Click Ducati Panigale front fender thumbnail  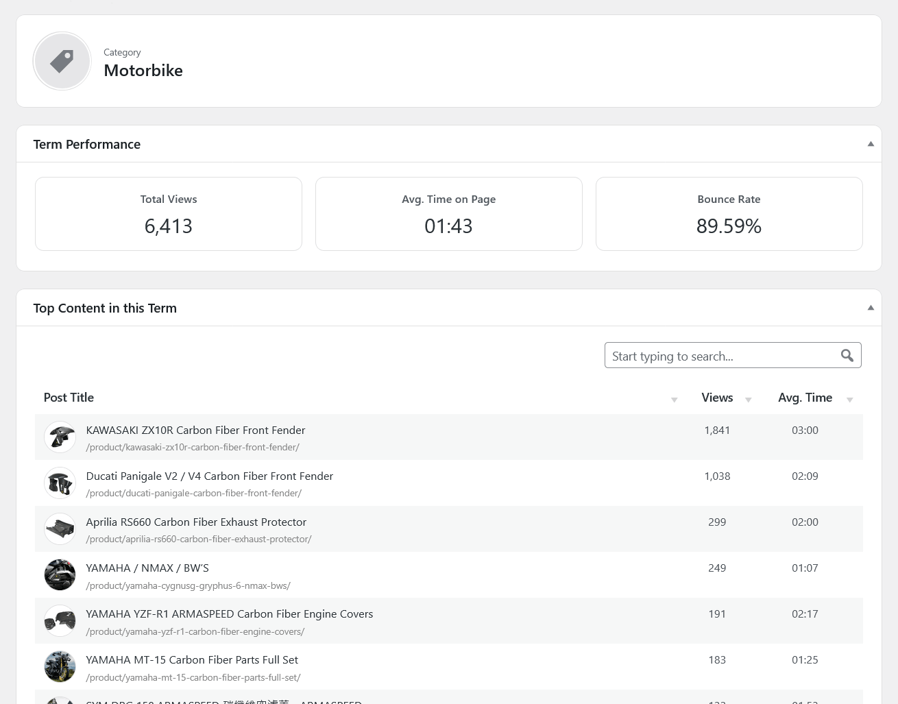click(60, 483)
